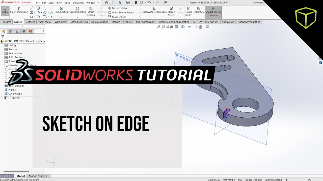Click the Save icon
Viewport: 323px width, 181px height.
tap(128, 3)
